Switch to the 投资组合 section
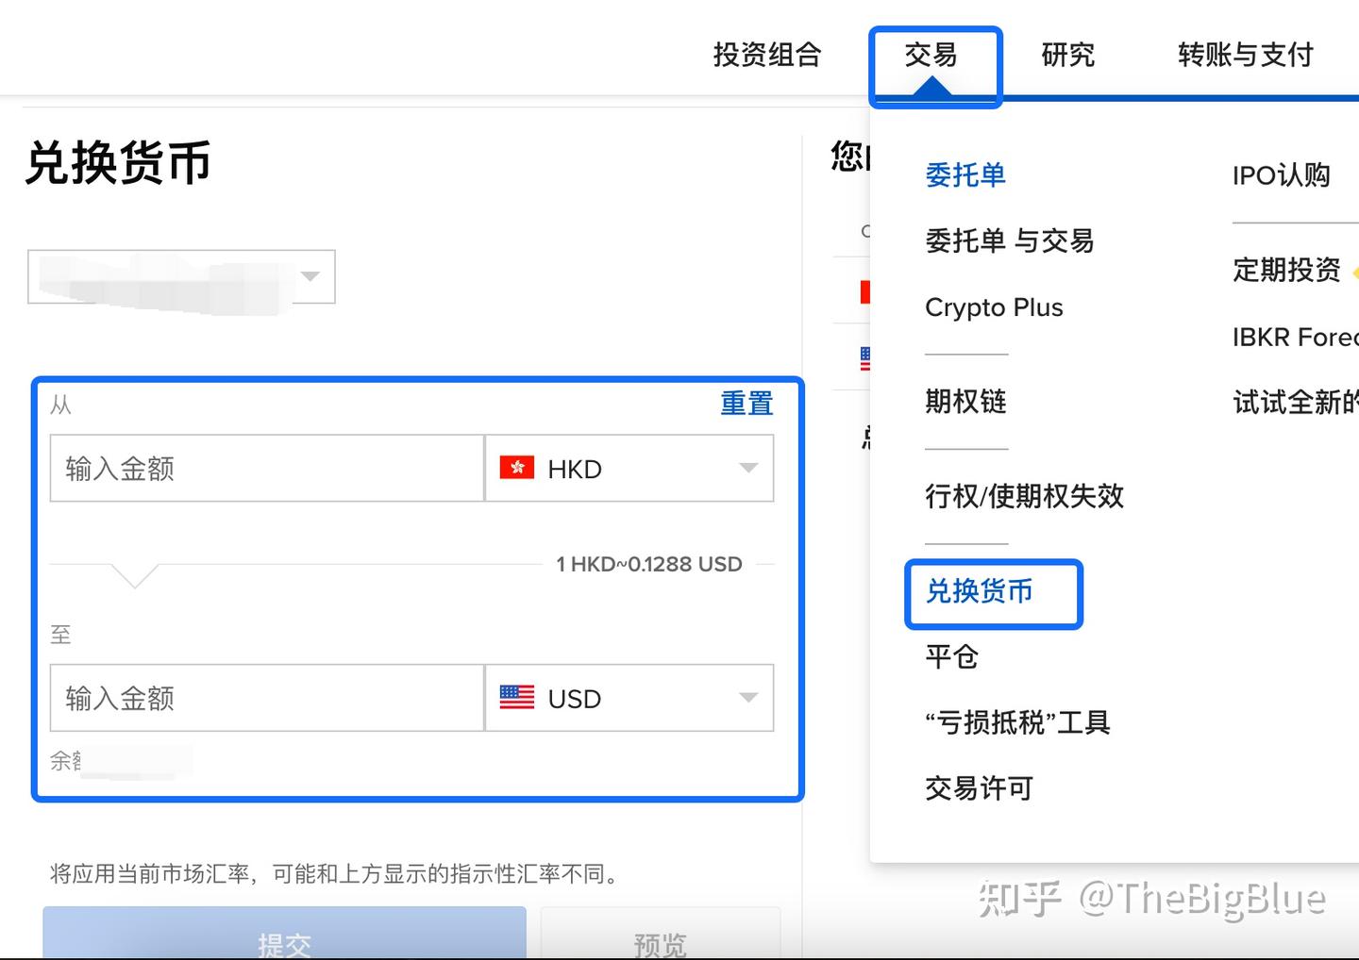Viewport: 1359px width, 960px height. coord(766,56)
